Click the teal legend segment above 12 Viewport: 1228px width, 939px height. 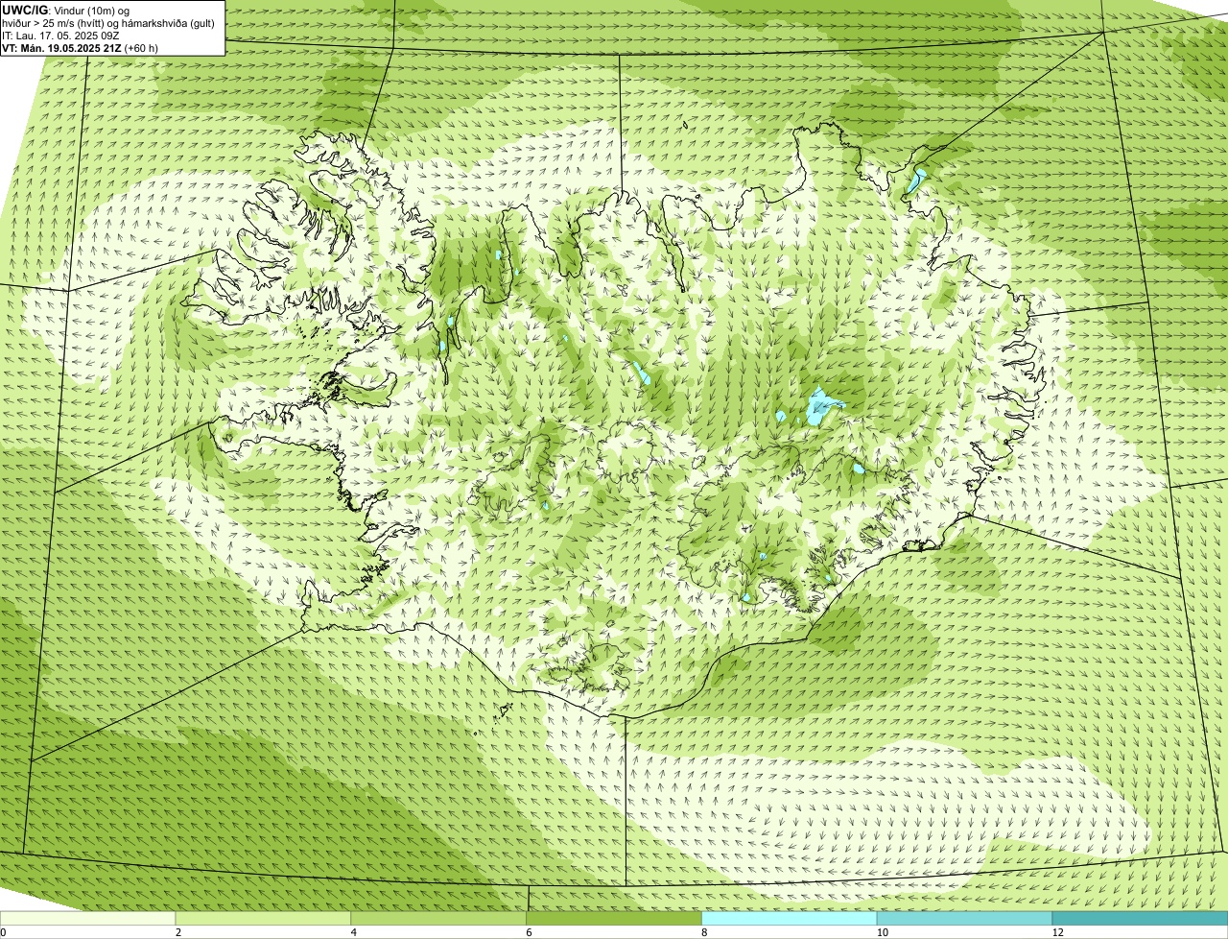(x=1141, y=919)
